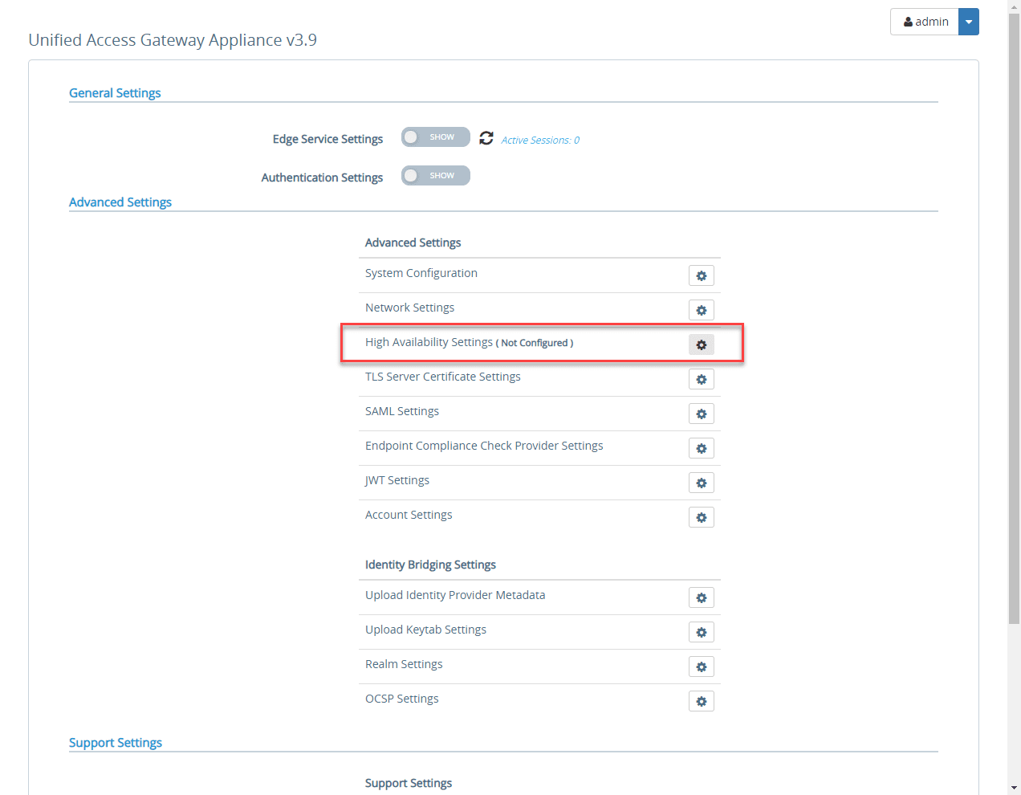Screen dimensions: 1021x795
Task: Click Upload Identity Provider Metadata gear
Action: tap(701, 597)
